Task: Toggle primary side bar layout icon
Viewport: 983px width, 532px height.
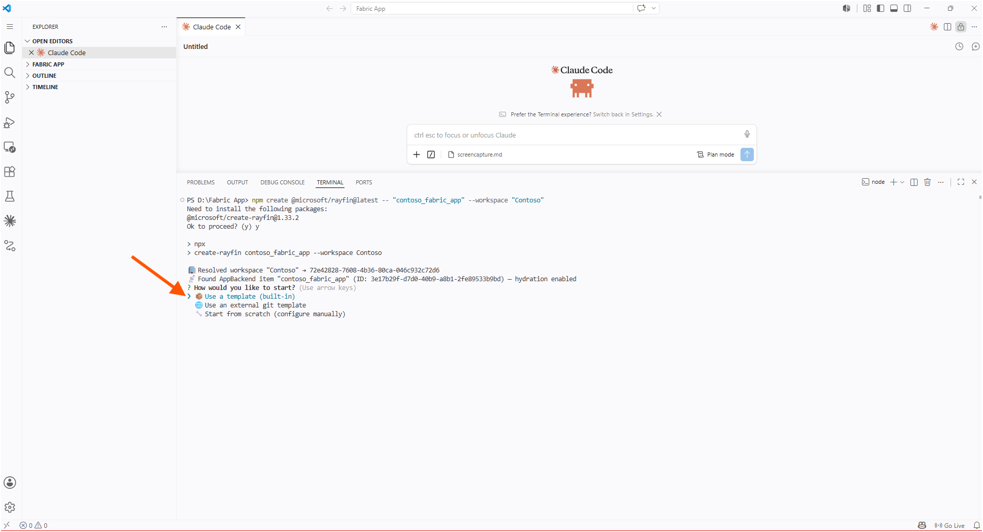Action: point(881,8)
